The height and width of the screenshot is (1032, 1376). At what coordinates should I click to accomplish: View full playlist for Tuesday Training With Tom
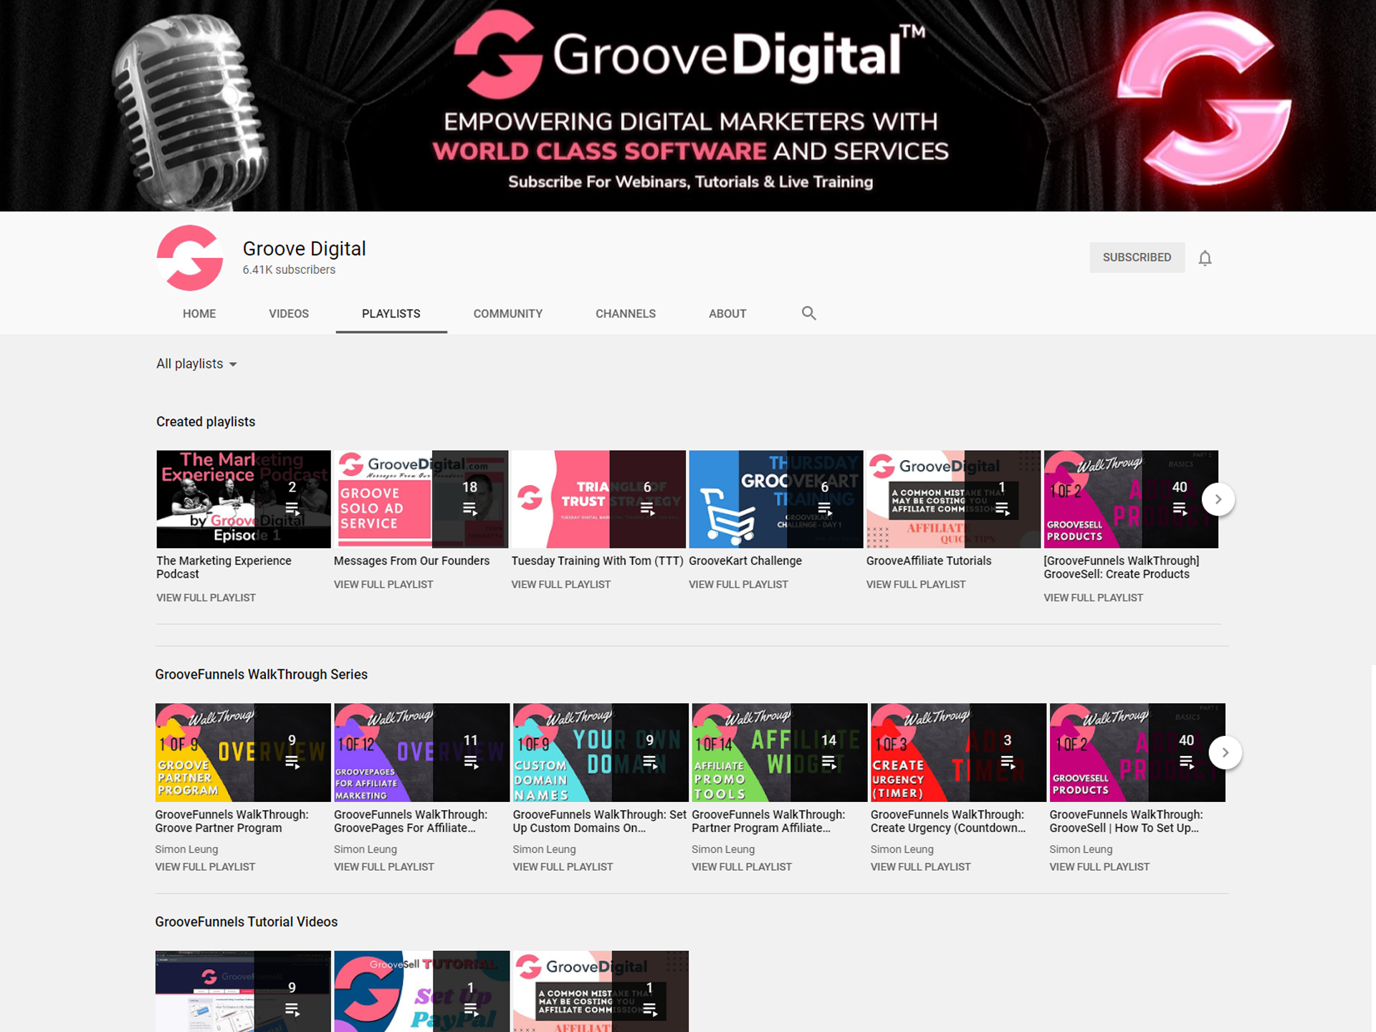pos(561,585)
